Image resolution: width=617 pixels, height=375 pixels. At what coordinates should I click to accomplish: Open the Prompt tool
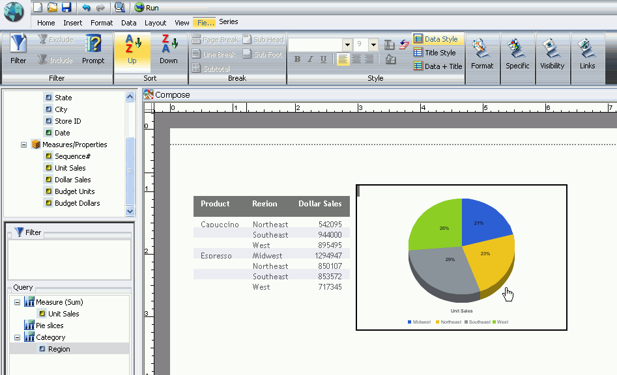click(x=93, y=49)
